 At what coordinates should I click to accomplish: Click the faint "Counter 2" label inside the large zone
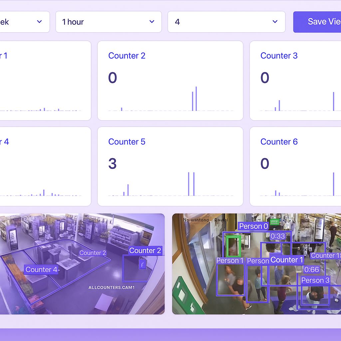pyautogui.click(x=93, y=253)
